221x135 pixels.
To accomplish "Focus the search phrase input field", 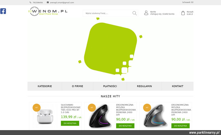I will pos(108,13).
